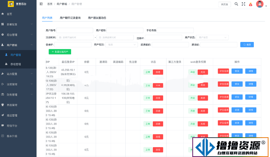
Task: Expand the 后台管理 menu chevron
Action: click(32, 34)
